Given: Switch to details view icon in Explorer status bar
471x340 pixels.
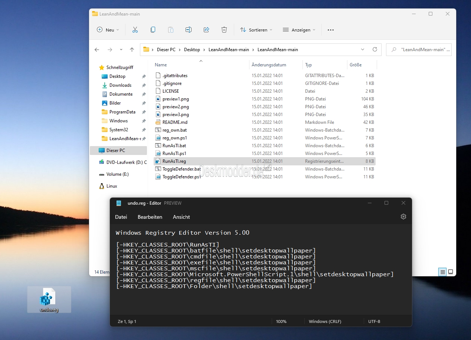Looking at the screenshot, I should click(443, 272).
